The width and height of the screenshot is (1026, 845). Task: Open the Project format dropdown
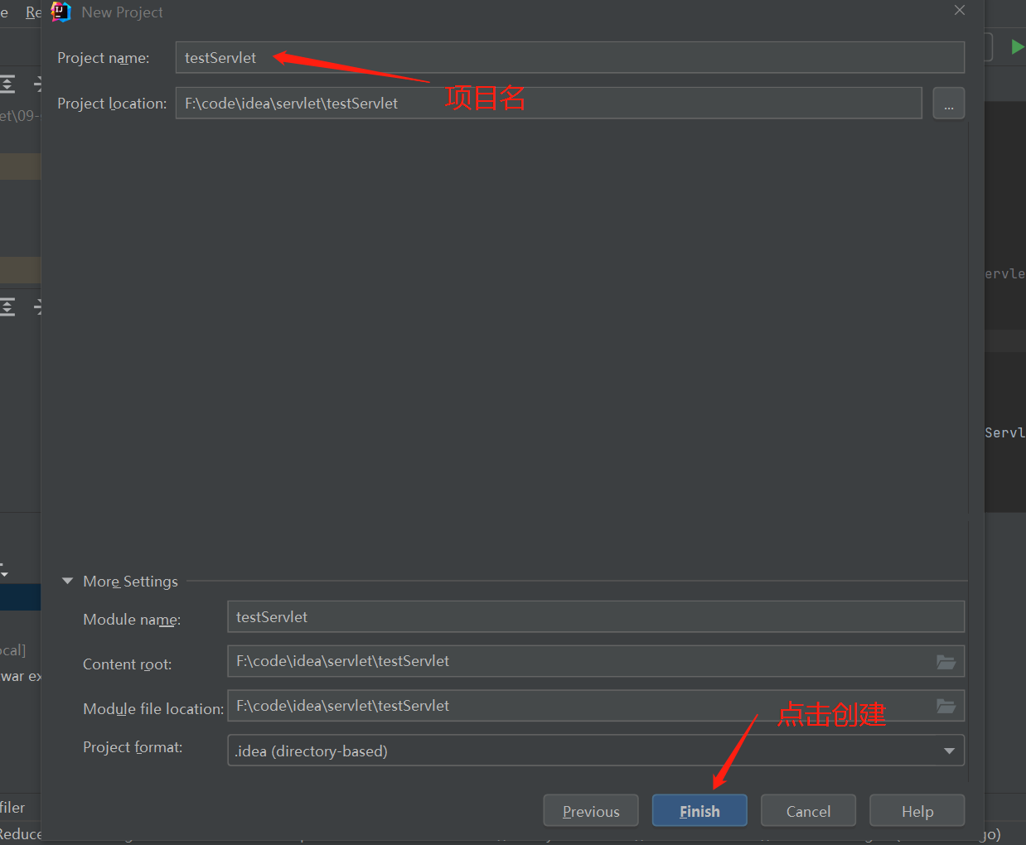(595, 751)
